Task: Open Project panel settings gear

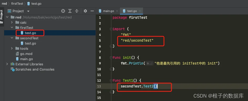Action: 85,11
